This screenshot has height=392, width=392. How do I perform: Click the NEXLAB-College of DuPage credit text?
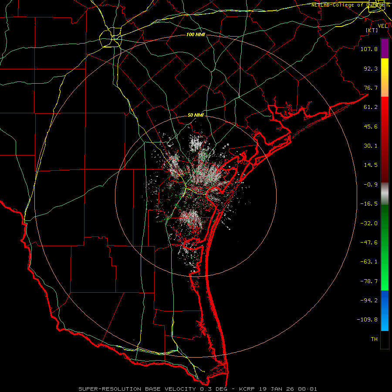click(x=351, y=5)
